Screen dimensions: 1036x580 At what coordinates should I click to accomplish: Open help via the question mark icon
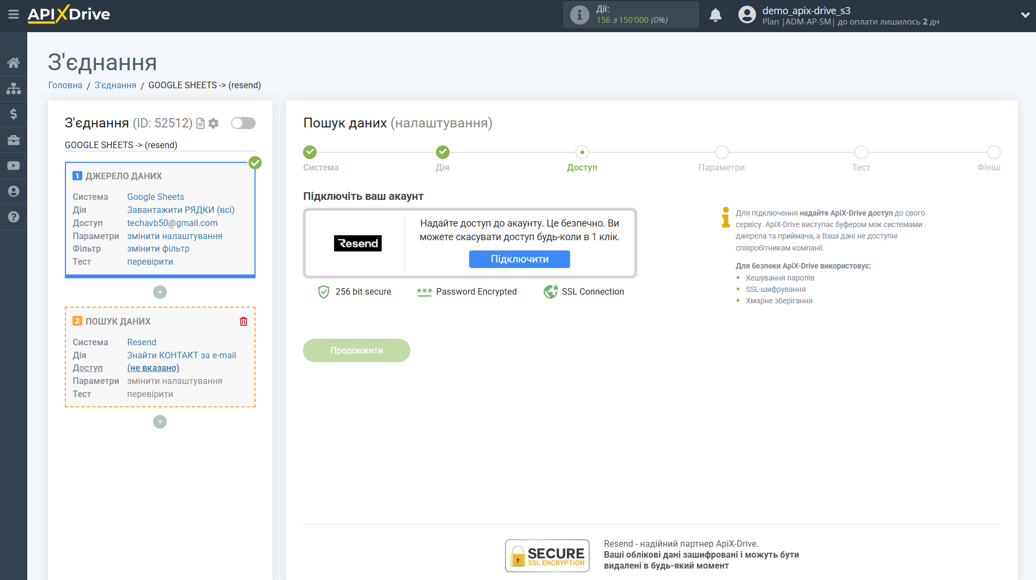13,217
